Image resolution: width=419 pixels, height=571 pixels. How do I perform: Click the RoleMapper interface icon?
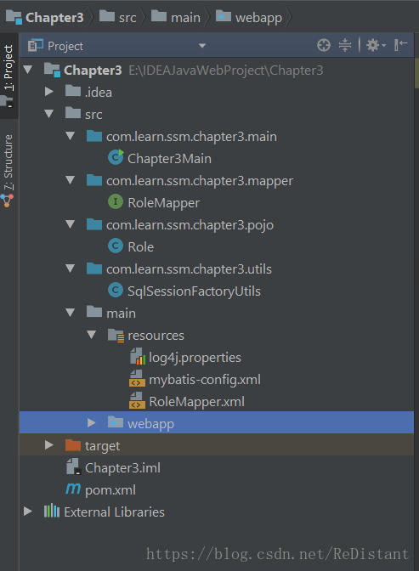click(116, 201)
